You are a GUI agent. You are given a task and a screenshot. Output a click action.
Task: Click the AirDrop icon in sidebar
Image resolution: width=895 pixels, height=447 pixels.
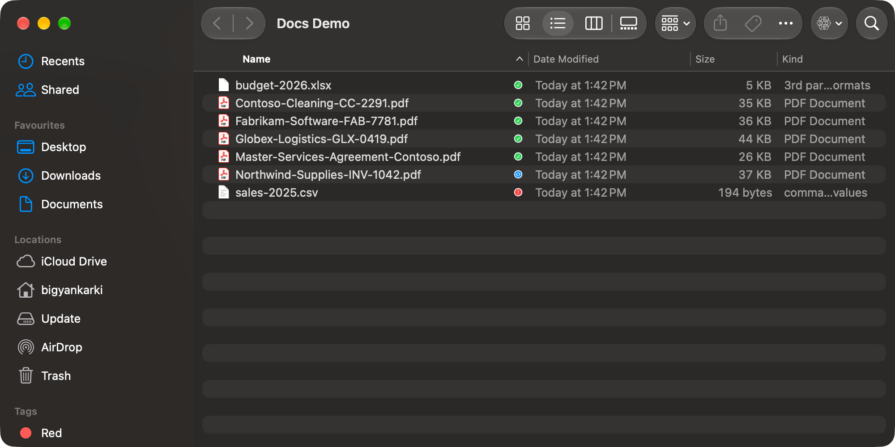pyautogui.click(x=26, y=347)
